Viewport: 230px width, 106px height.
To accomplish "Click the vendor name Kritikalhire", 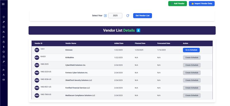I will click(x=70, y=58).
